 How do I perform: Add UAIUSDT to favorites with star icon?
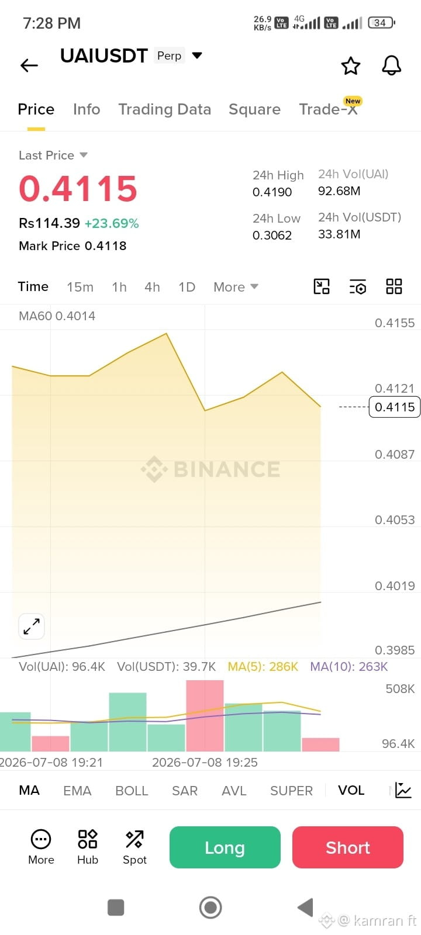click(x=351, y=65)
